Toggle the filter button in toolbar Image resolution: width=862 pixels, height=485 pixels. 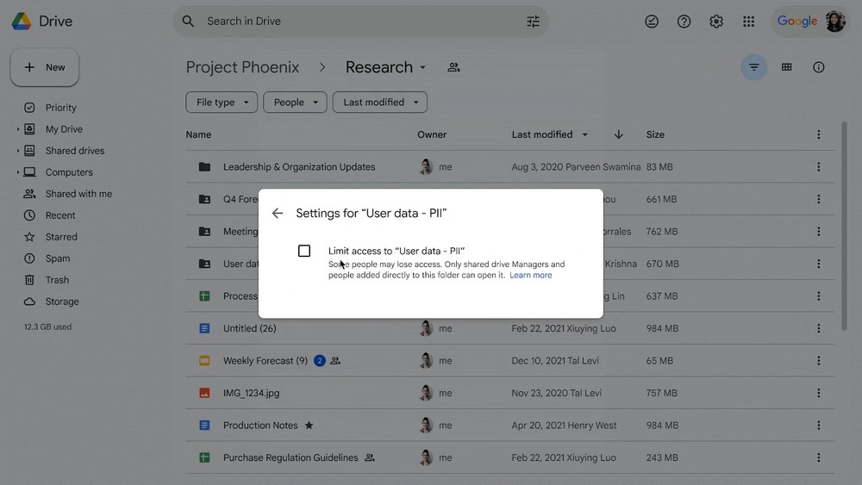tap(753, 67)
